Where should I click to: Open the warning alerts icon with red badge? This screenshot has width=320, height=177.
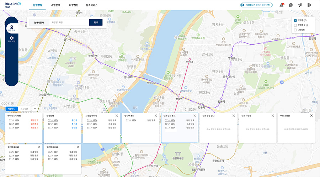click(x=282, y=5)
